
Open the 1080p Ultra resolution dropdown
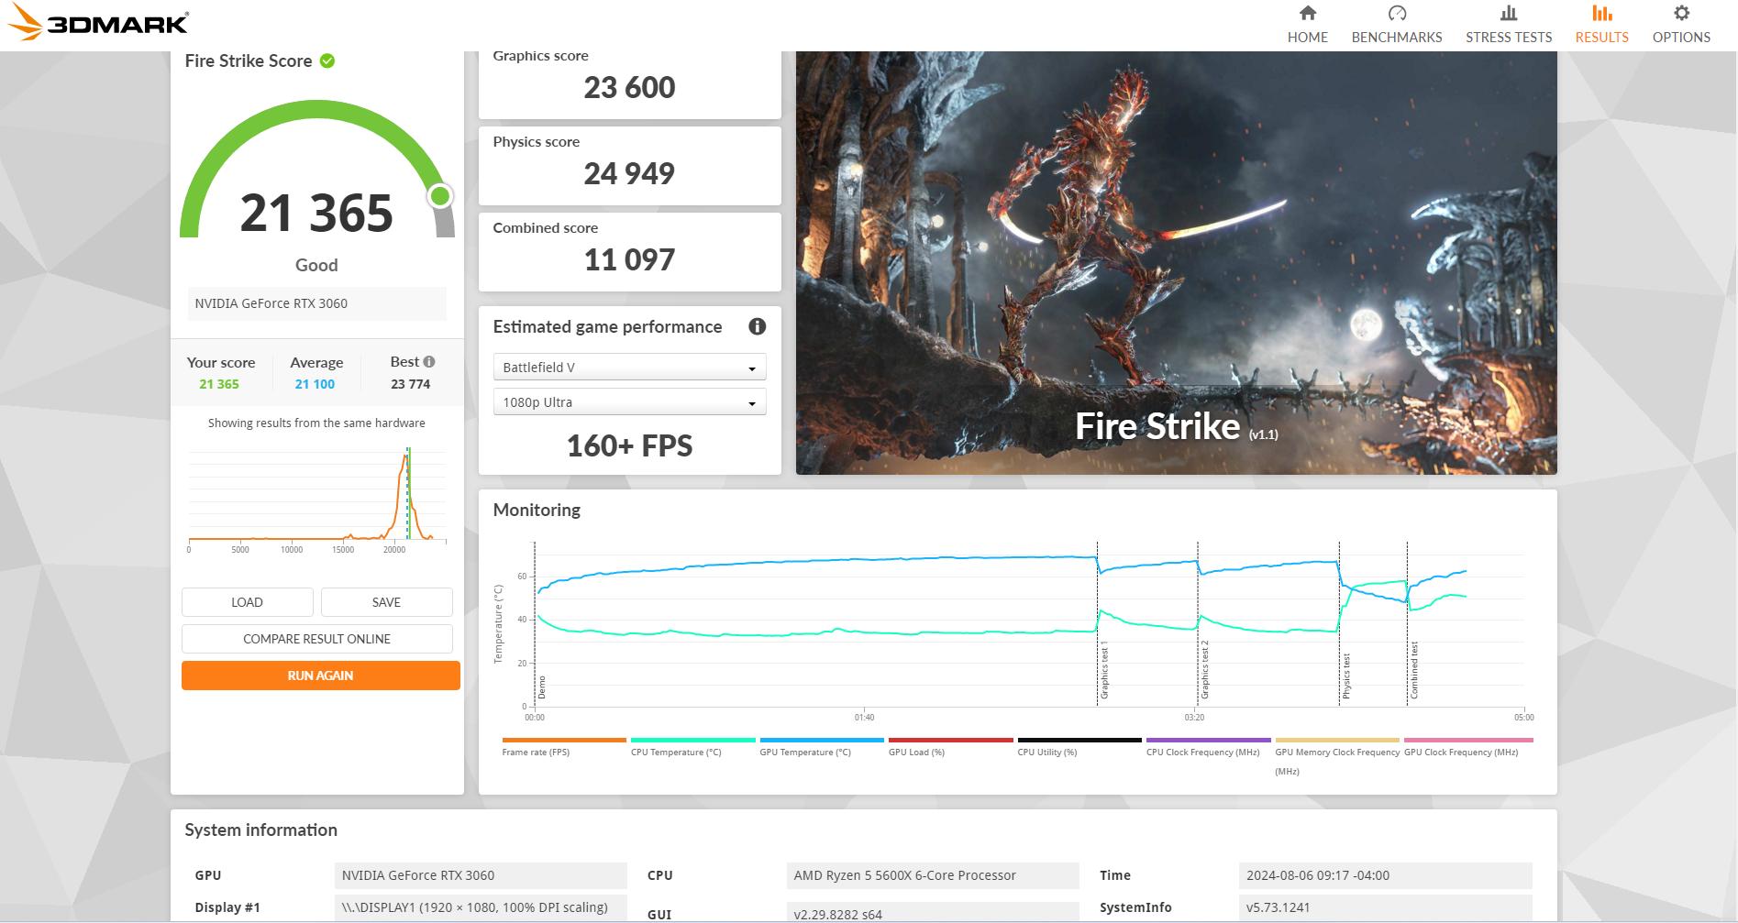point(629,402)
